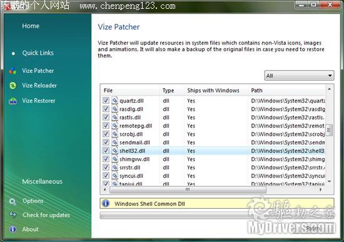Uncheck the rasdlg.dll checkbox
Image resolution: width=344 pixels, height=242 pixels.
[x=106, y=109]
